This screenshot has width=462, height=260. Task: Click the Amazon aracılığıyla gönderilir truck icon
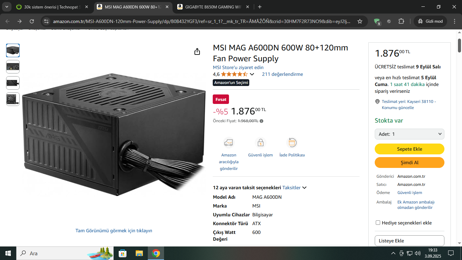(228, 143)
